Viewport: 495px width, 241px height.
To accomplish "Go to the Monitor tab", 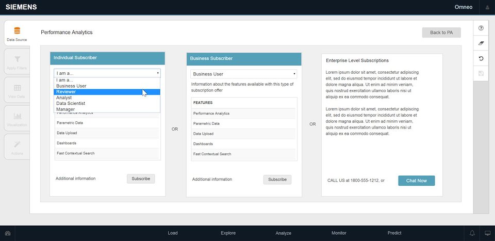I will point(339,233).
